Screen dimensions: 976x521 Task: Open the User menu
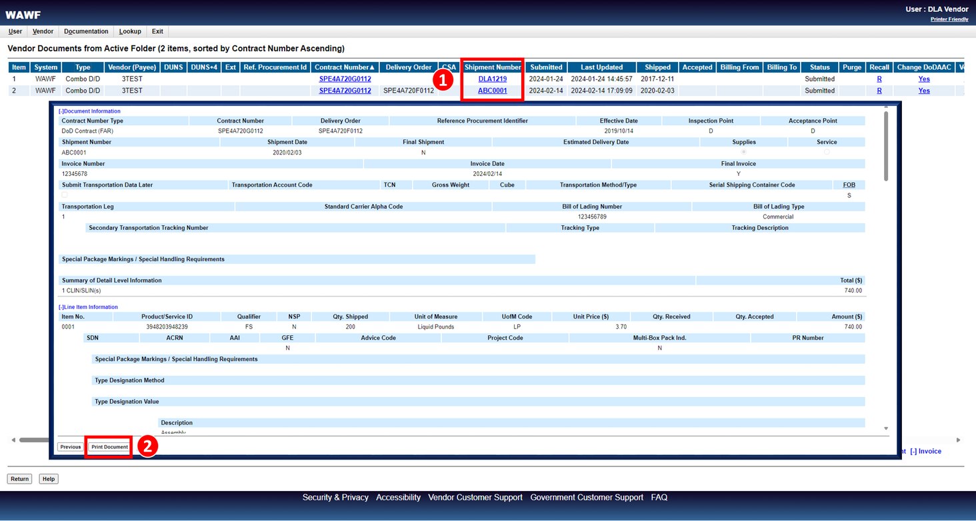15,31
